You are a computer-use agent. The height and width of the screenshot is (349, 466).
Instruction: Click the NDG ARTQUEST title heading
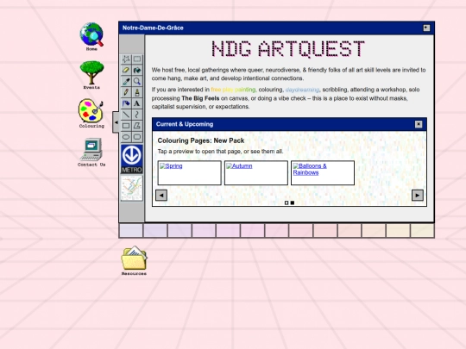[x=288, y=49]
